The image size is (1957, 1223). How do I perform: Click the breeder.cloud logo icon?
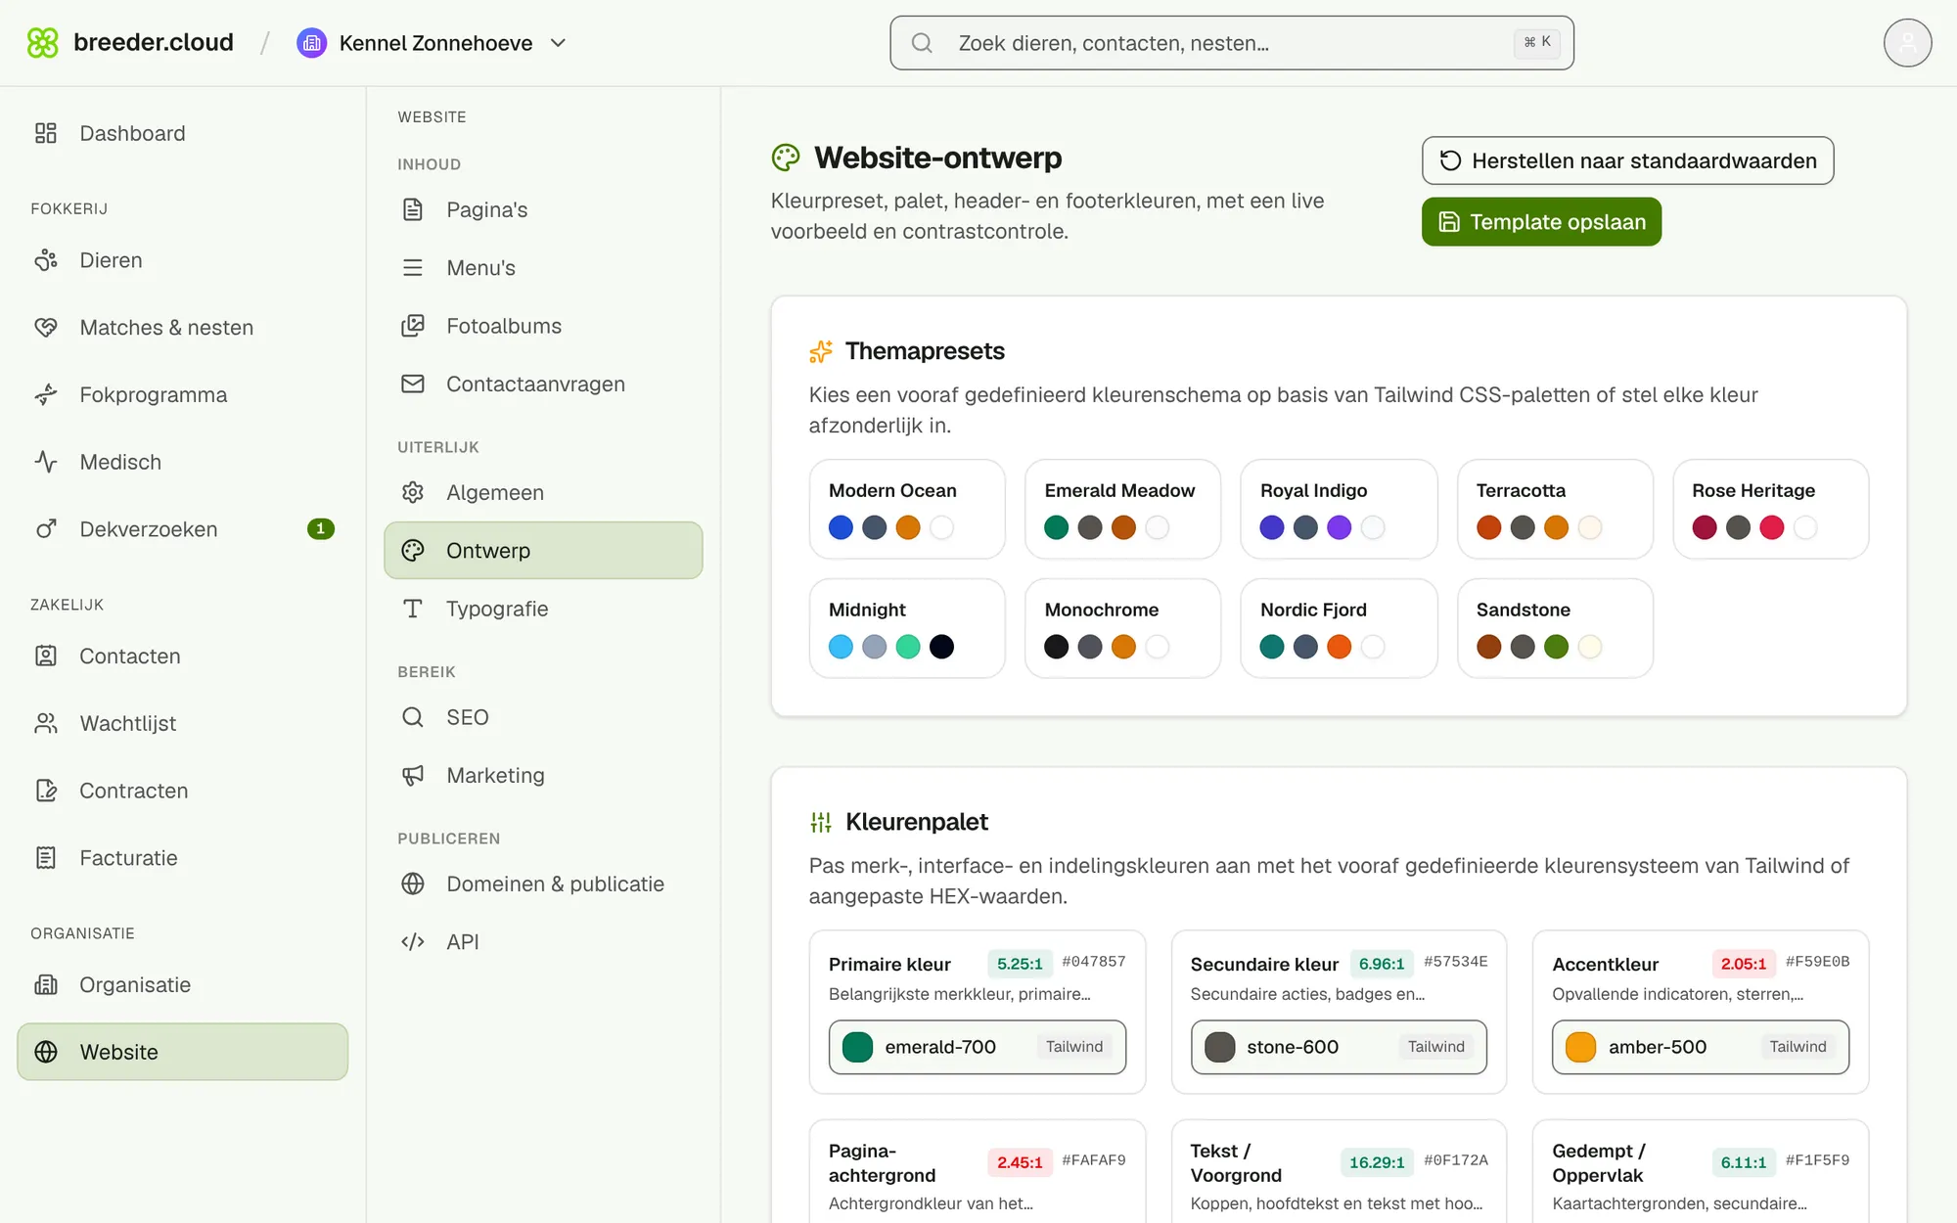[x=42, y=43]
